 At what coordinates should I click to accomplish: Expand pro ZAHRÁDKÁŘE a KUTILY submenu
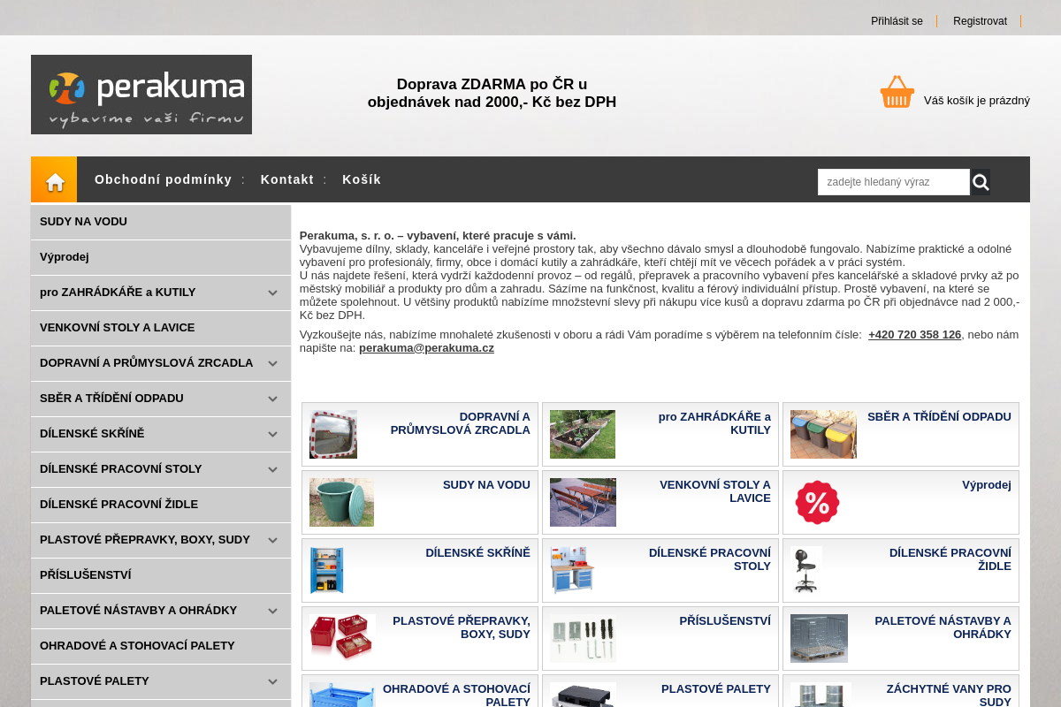point(273,293)
